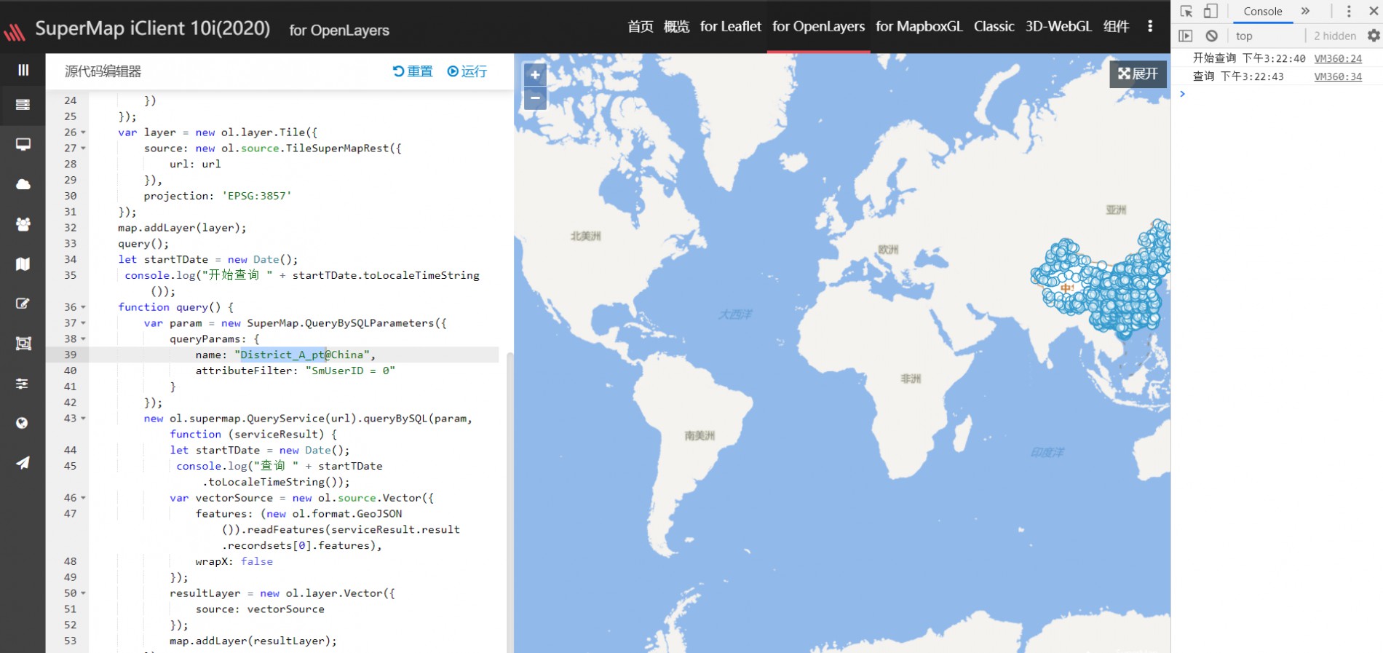This screenshot has width=1383, height=653.
Task: Open the top JavaScript context dropdown
Action: coord(1265,36)
